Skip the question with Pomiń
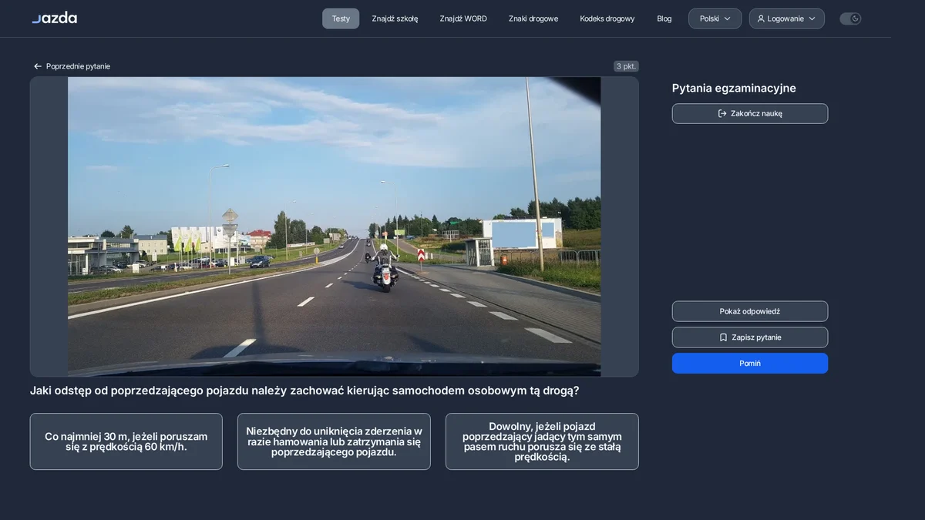Screen dimensions: 925x520 click(x=750, y=364)
